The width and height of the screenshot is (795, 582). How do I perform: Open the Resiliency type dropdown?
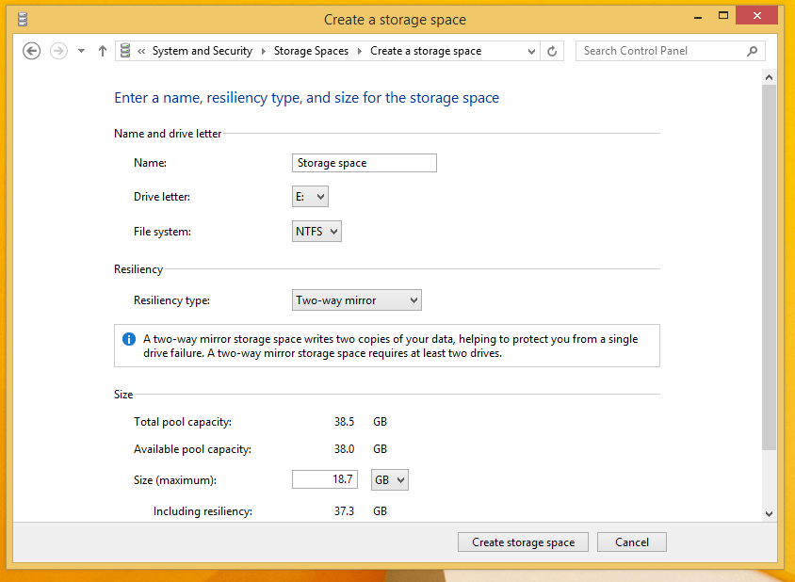[x=357, y=300]
